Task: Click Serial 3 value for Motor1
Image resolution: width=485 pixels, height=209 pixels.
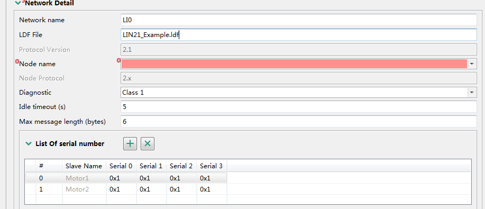Action: 212,178
